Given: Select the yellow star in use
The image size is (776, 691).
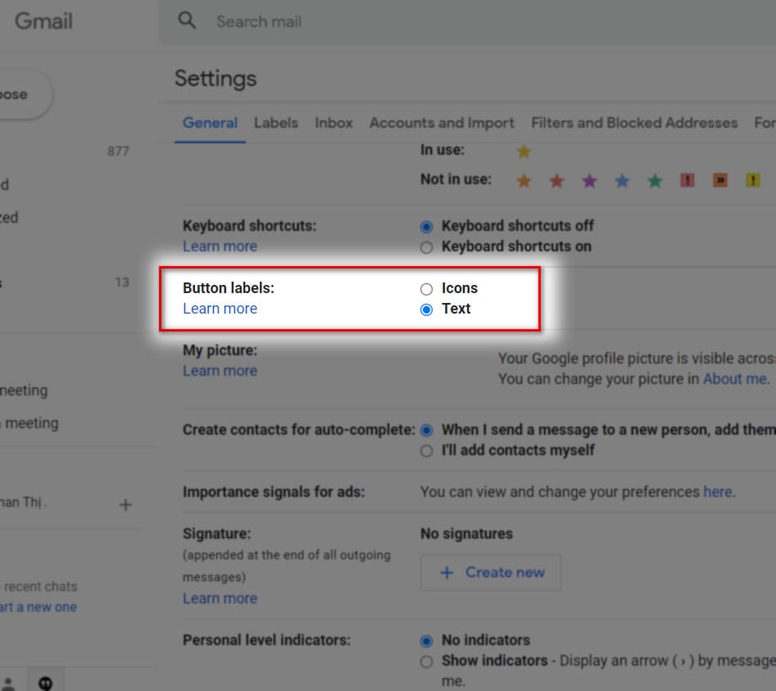Looking at the screenshot, I should pyautogui.click(x=524, y=151).
